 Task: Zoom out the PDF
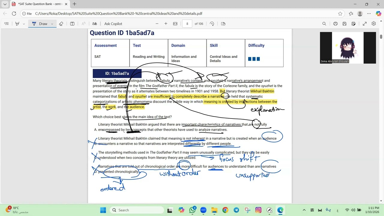pos(157,24)
